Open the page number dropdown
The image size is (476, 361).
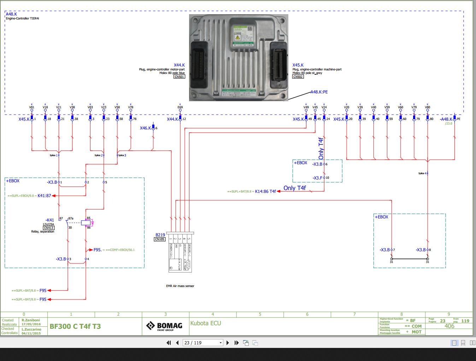(220, 343)
